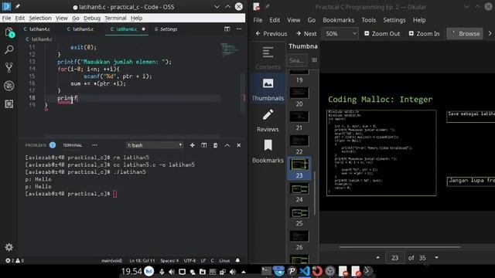Open panel overflow ellipsis next to TERMINAL

coord(94,145)
